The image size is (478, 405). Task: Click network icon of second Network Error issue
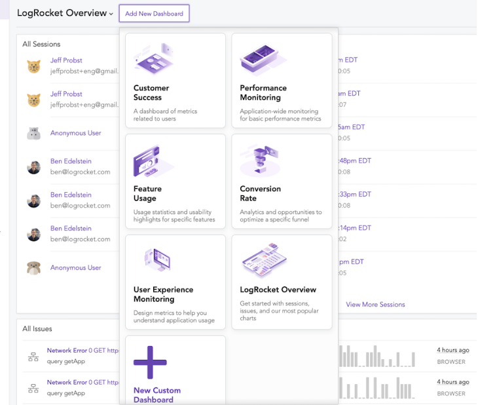(x=33, y=388)
